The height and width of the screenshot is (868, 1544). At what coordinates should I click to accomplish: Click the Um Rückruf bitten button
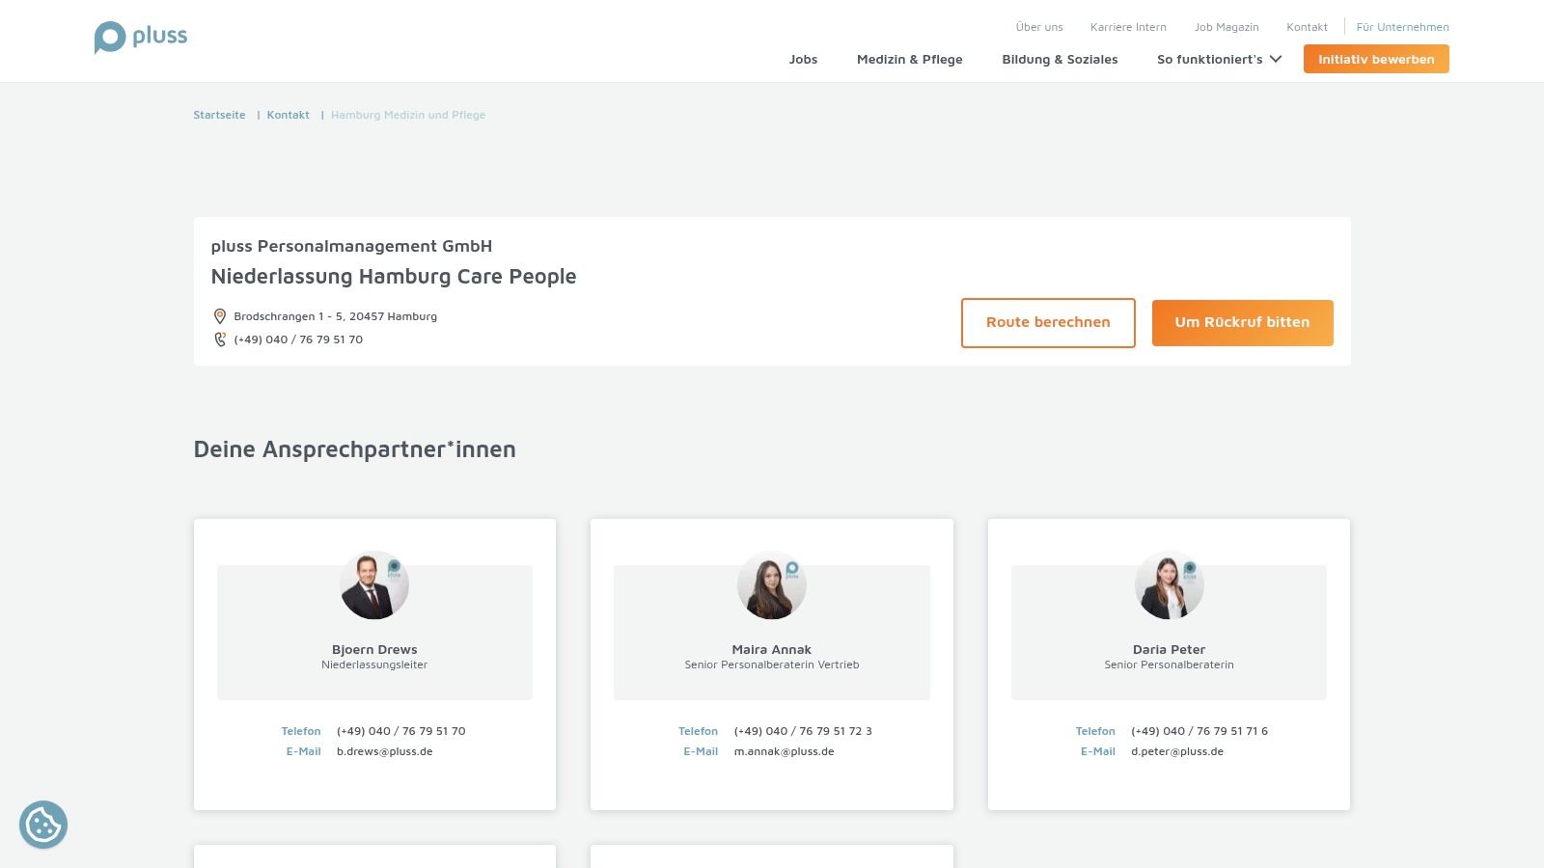pyautogui.click(x=1242, y=322)
